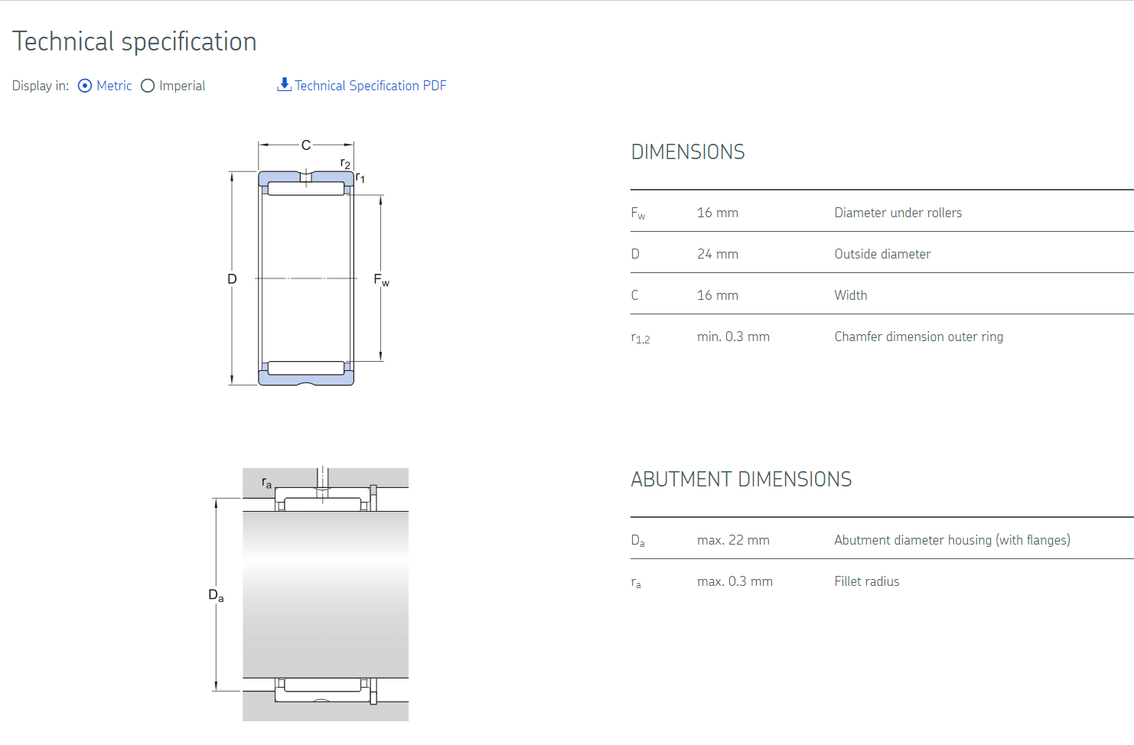The height and width of the screenshot is (745, 1134).
Task: Click the 'Fillet radius' description
Action: (867, 581)
